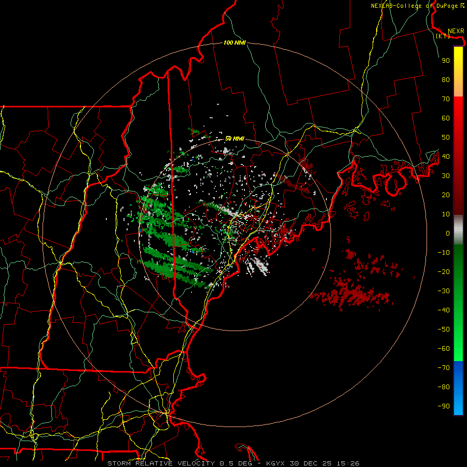Click the NEXLAB-College of DuPage credit text

[x=417, y=6]
